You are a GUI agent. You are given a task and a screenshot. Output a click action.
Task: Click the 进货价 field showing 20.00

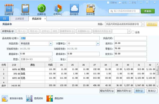pyautogui.click(x=130, y=43)
